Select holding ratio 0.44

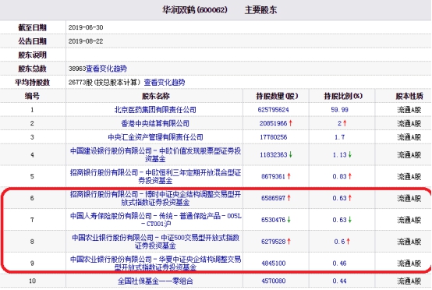339,281
